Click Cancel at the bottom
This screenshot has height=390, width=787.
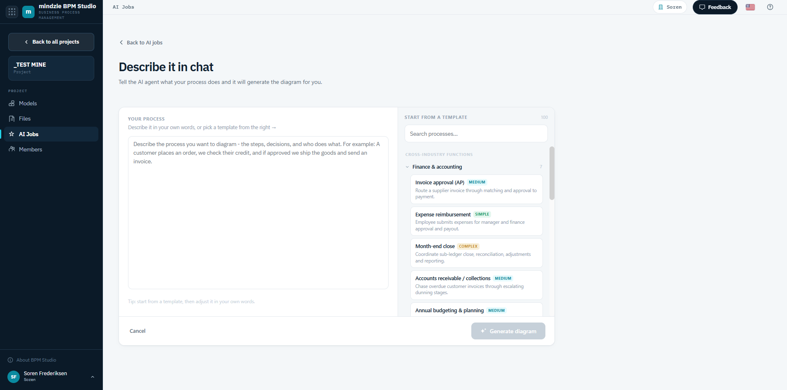click(x=137, y=331)
